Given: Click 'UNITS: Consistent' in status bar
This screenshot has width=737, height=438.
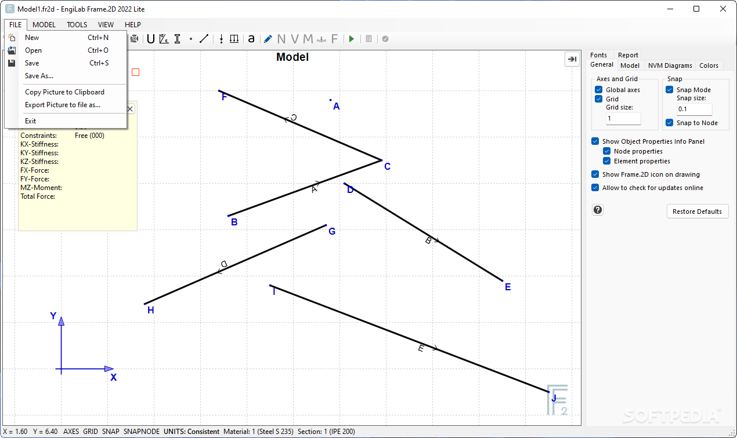Looking at the screenshot, I should 192,432.
